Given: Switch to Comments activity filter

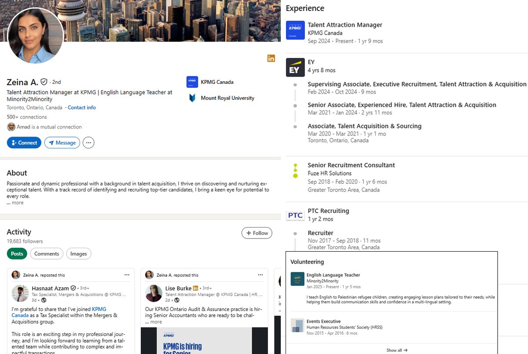Looking at the screenshot, I should pyautogui.click(x=47, y=254).
